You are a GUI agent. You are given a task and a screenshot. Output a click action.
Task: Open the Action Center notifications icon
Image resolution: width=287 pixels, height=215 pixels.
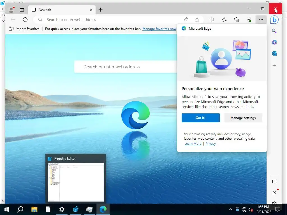click(x=278, y=209)
